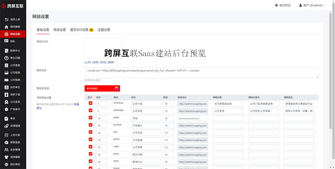This screenshot has height=169, width=335.
Task: Click the 公司介绍 name field
Action: coord(146,104)
